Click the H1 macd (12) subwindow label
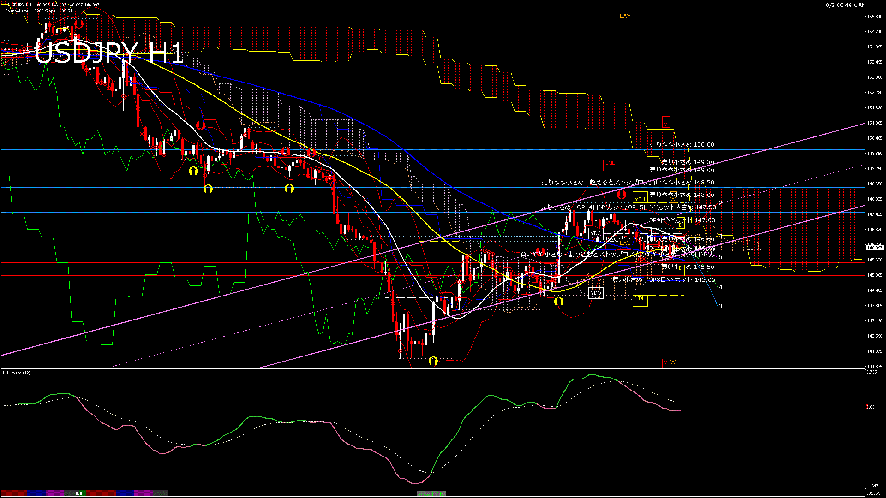Viewport: 886px width, 498px height. click(17, 373)
